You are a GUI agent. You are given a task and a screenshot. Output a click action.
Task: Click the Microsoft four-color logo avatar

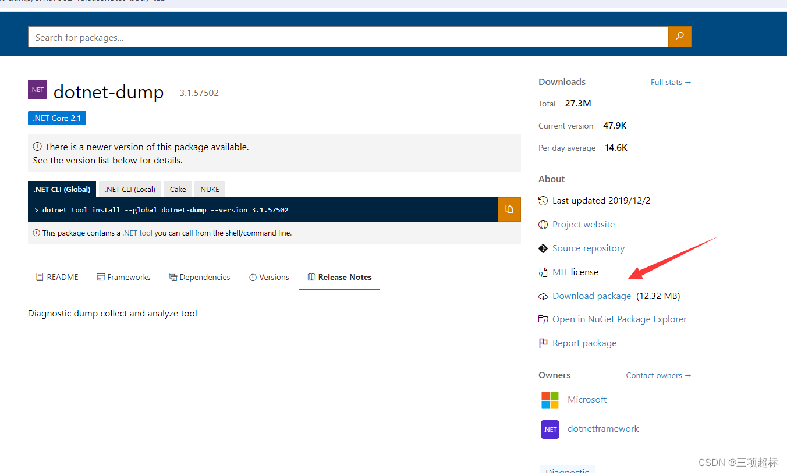tap(550, 400)
